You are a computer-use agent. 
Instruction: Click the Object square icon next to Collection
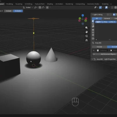point(111,50)
